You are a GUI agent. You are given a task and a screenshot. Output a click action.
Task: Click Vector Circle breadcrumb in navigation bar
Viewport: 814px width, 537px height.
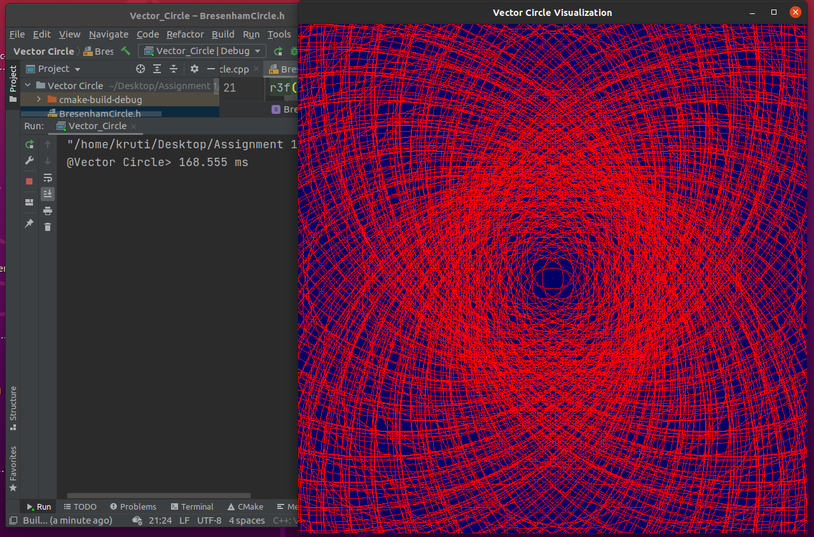[x=44, y=51]
